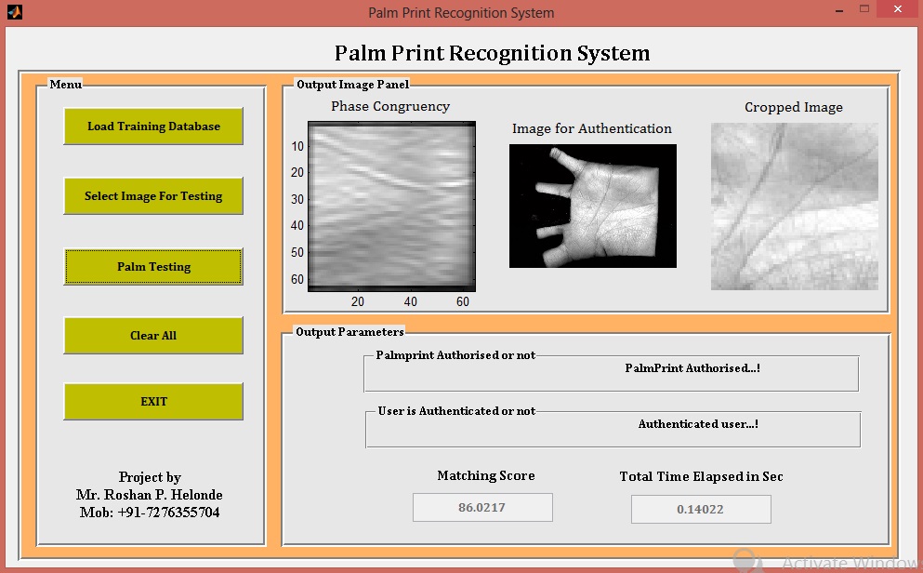Click EXIT to close the application

(152, 401)
